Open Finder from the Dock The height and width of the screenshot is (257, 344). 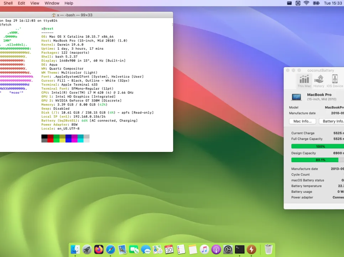(75, 250)
